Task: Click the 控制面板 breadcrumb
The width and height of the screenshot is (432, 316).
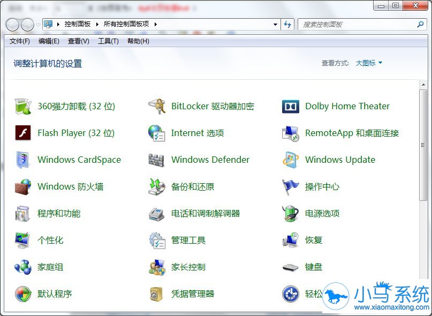Action: coord(78,24)
